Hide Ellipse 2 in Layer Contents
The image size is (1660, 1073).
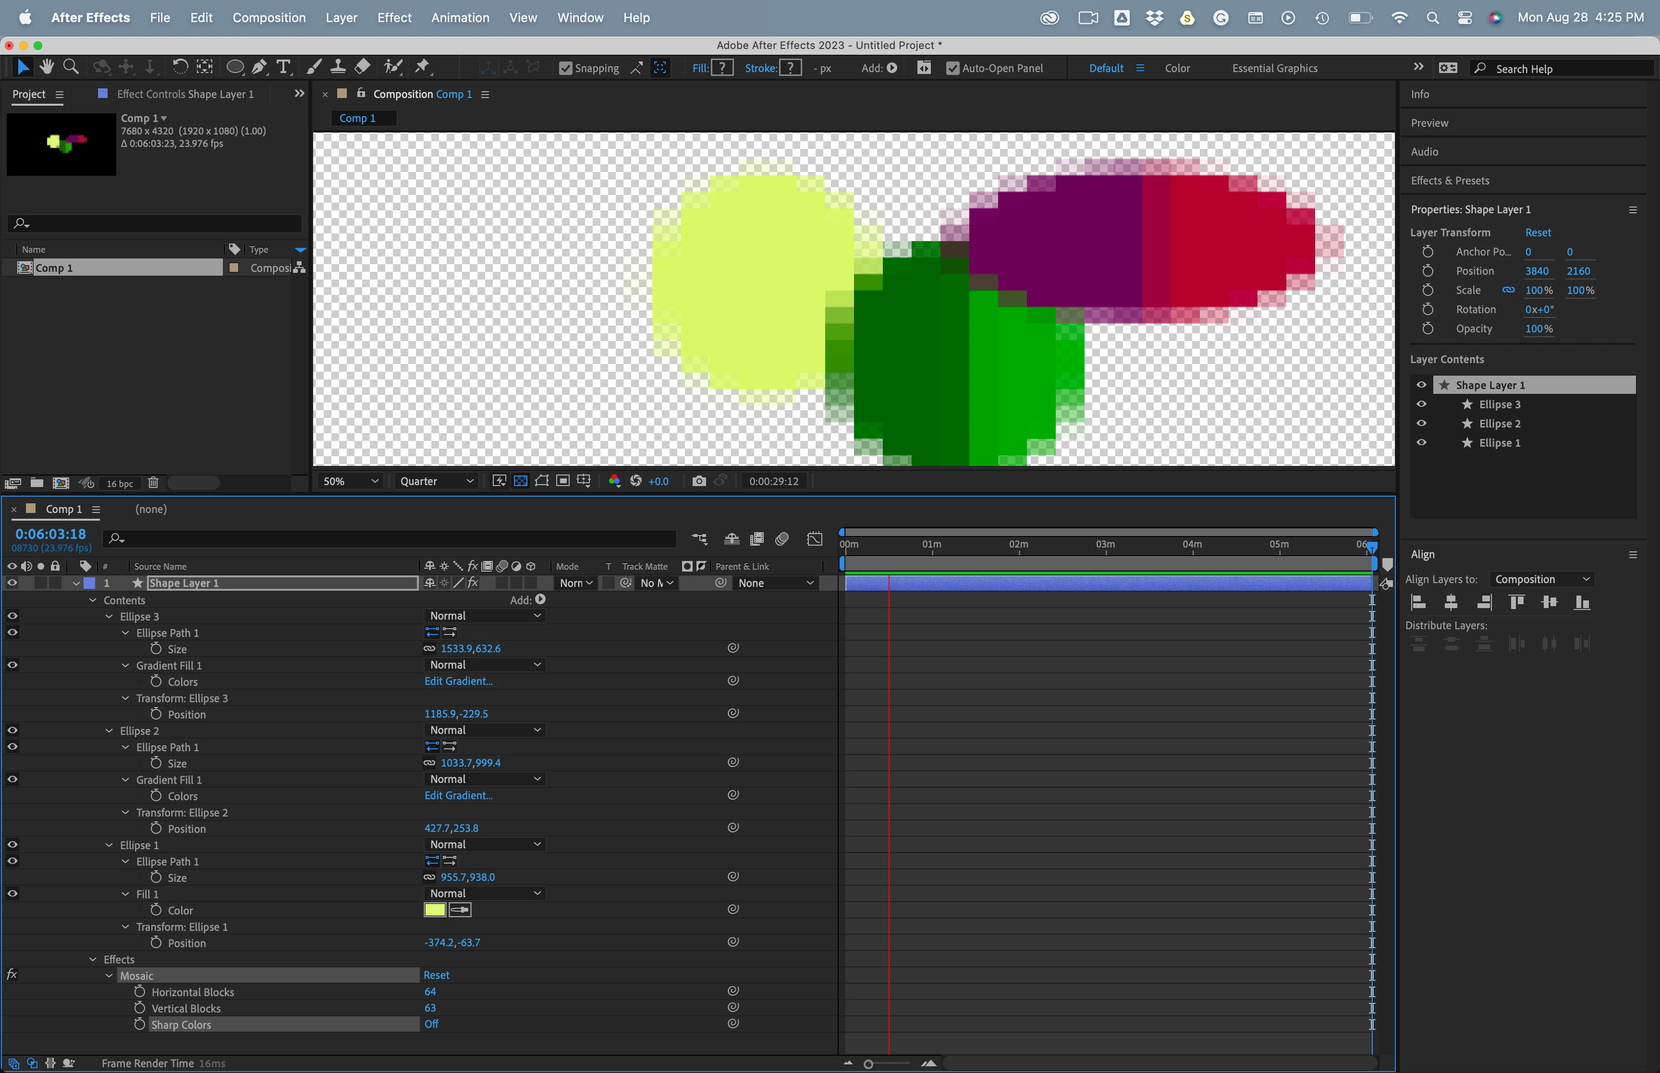click(1422, 424)
